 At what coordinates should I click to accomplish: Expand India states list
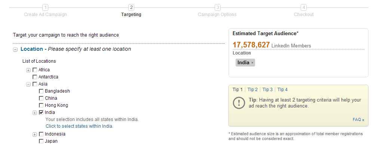35,113
